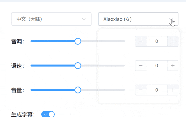
Task: Click the pitch (音调) plus button
Action: coord(173,41)
